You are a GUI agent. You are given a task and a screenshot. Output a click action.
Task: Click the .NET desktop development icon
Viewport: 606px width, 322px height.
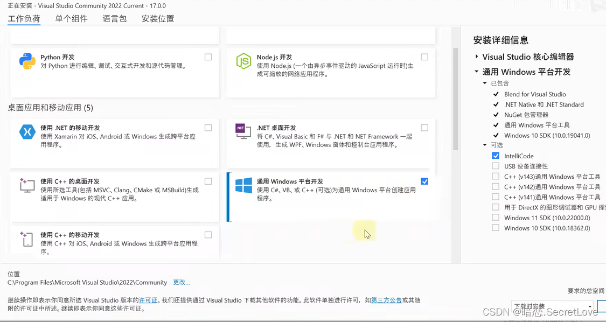point(243,131)
